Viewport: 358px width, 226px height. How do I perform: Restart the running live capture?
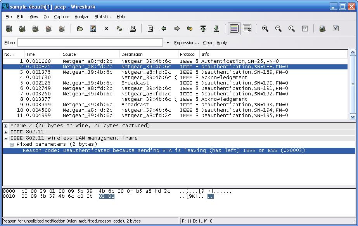coord(62,29)
